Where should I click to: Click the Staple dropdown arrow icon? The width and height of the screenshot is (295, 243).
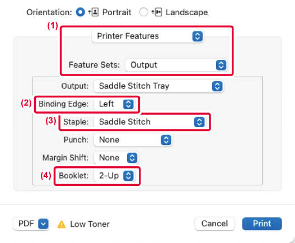(199, 122)
